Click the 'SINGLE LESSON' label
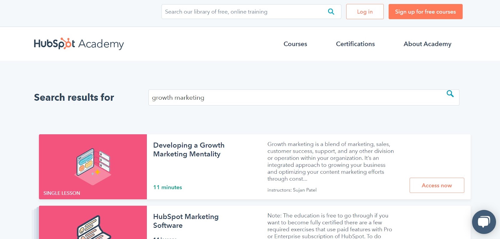 [62, 193]
